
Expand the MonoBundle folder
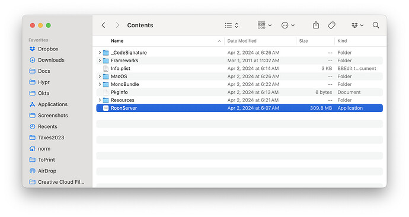tap(100, 84)
